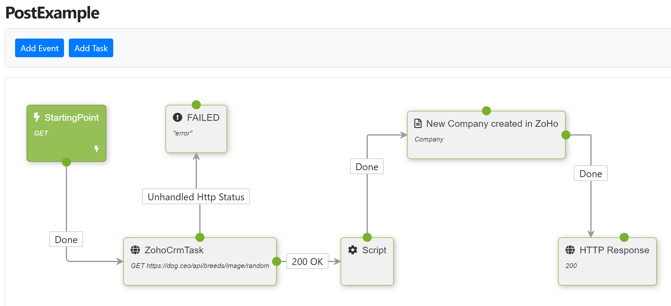Select the green dot above the Script node

click(367, 238)
